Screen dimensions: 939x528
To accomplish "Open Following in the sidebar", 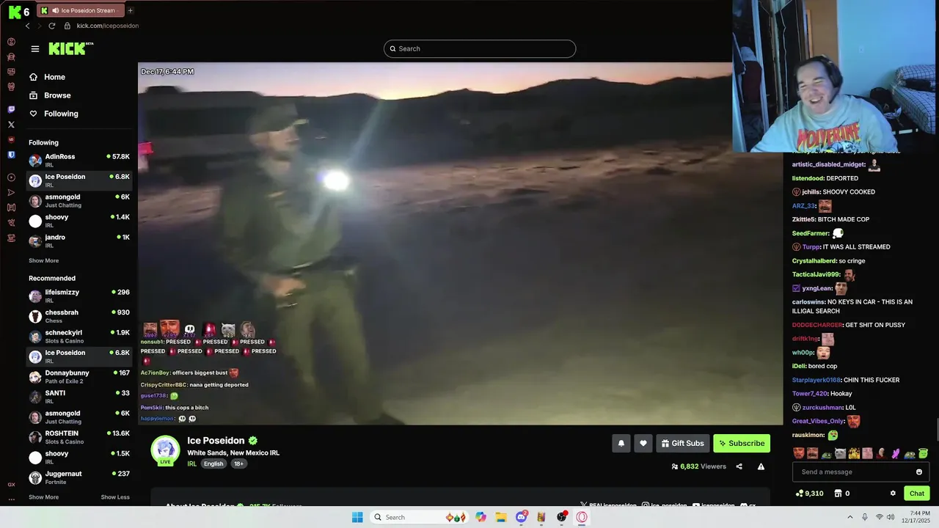I will point(61,114).
